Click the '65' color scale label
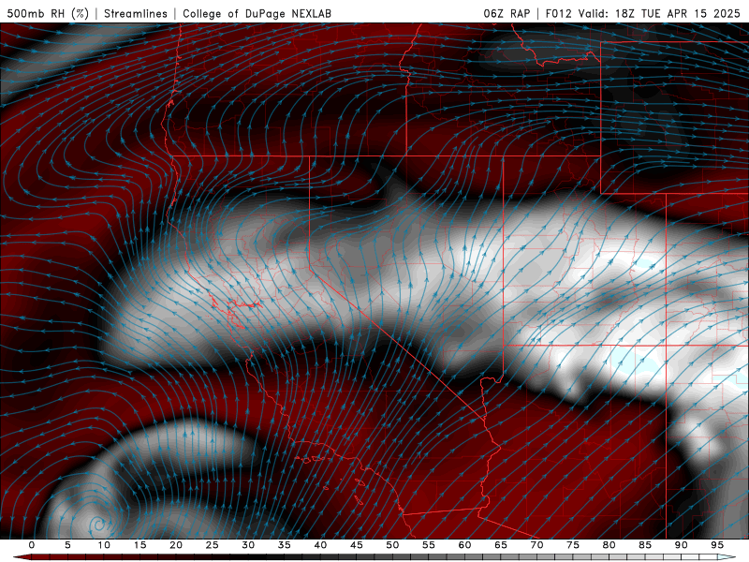749x562 pixels. (501, 545)
